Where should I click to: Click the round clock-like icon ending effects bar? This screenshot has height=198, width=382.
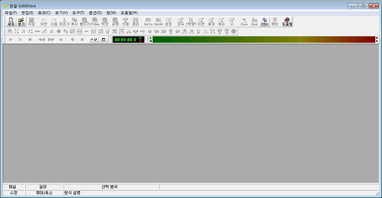(233, 31)
